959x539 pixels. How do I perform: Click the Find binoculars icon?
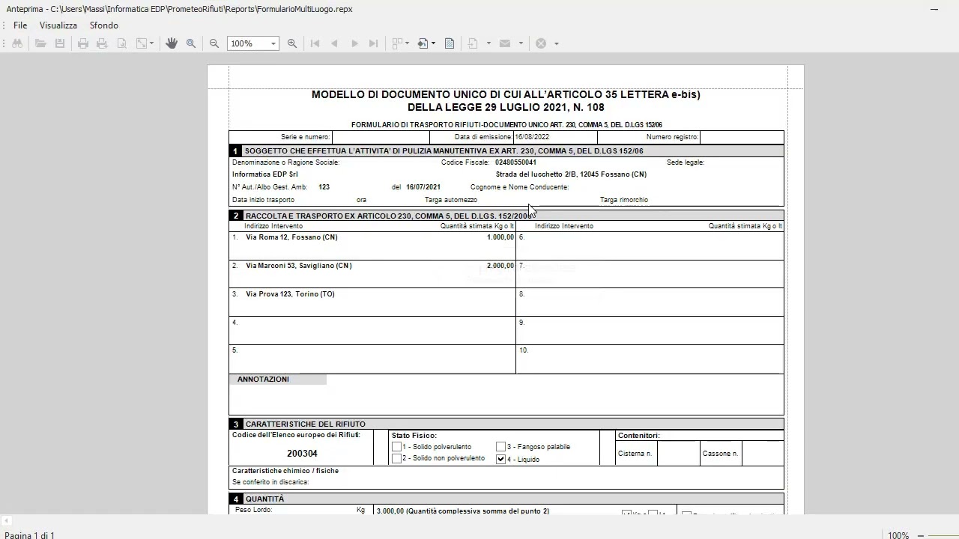coord(16,43)
